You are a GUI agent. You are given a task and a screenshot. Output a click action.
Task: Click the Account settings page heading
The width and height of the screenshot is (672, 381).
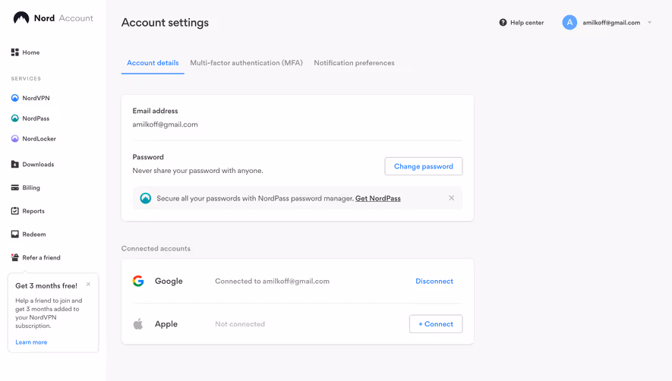coord(165,22)
